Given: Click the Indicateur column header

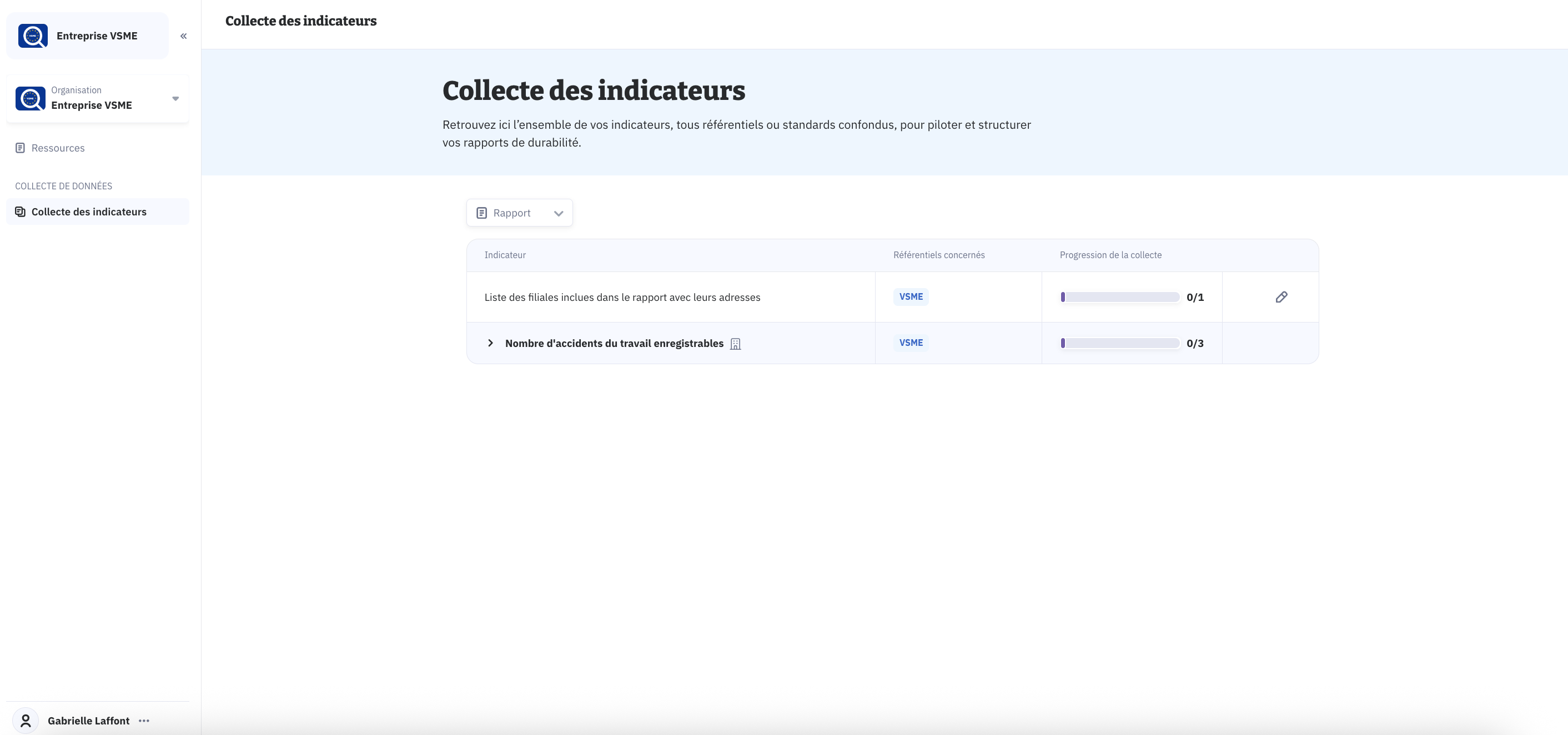Looking at the screenshot, I should pyautogui.click(x=505, y=255).
